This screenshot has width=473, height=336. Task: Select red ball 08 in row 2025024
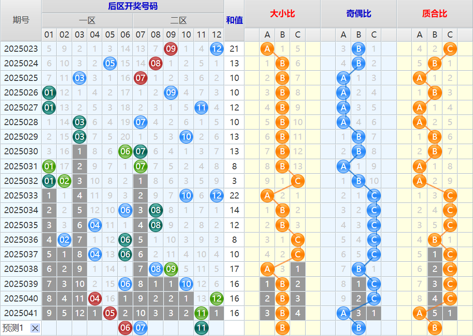(x=155, y=64)
